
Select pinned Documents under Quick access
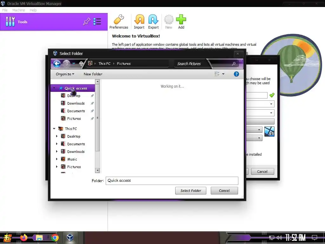tap(76, 111)
